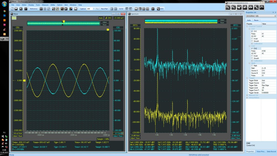Click the color palette icon in toolbar
The height and width of the screenshot is (156, 277).
71,9
